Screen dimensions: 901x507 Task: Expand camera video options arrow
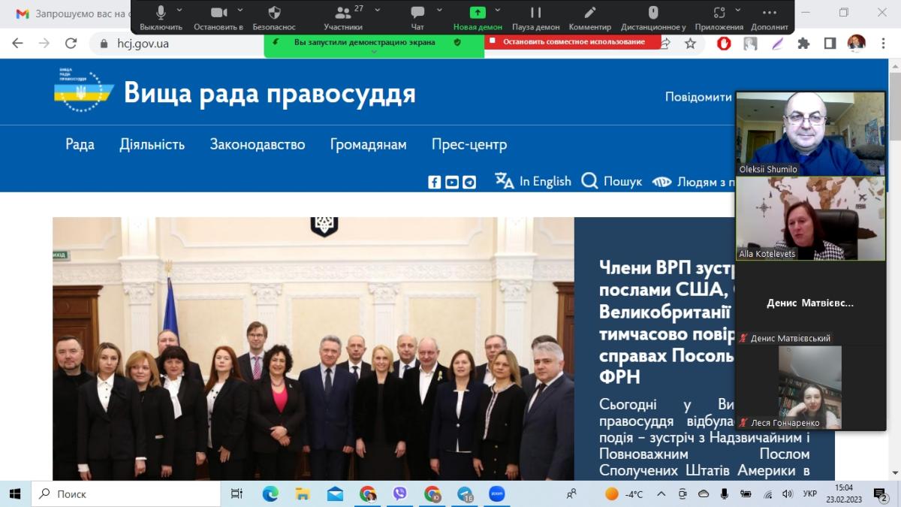(x=240, y=11)
